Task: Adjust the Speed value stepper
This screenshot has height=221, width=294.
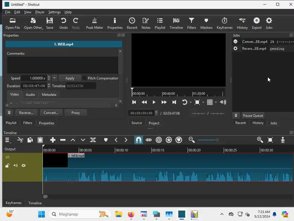Action: tap(49, 78)
